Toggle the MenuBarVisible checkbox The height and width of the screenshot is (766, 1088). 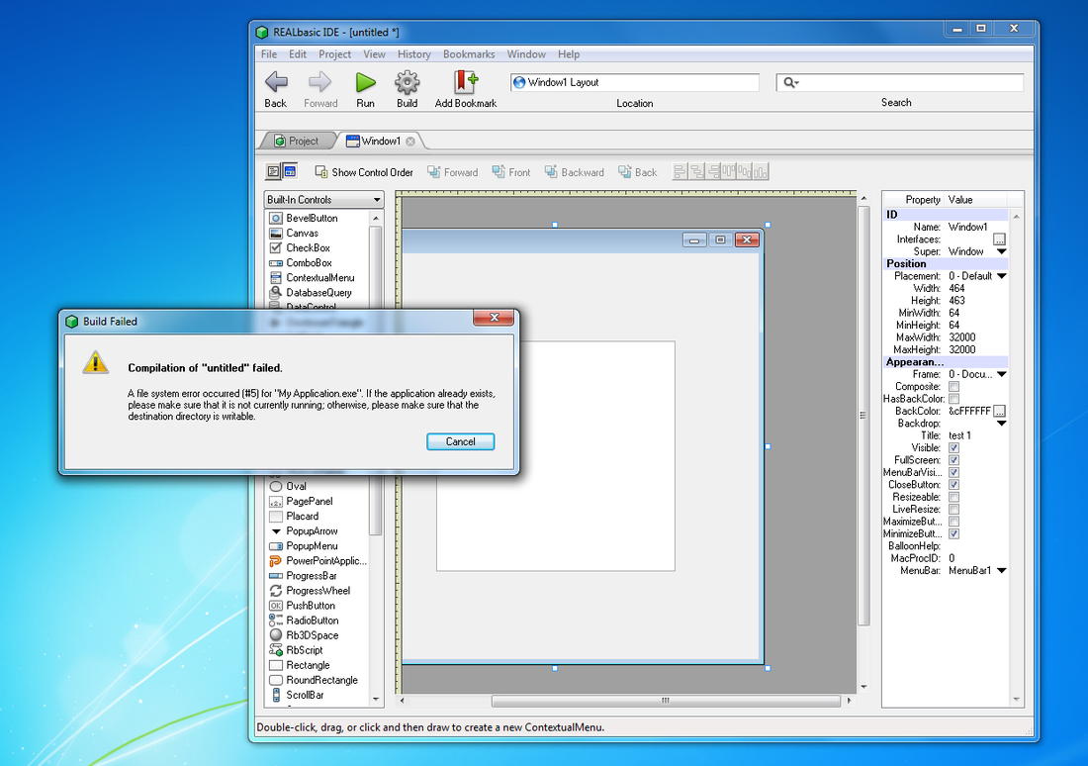pos(954,472)
